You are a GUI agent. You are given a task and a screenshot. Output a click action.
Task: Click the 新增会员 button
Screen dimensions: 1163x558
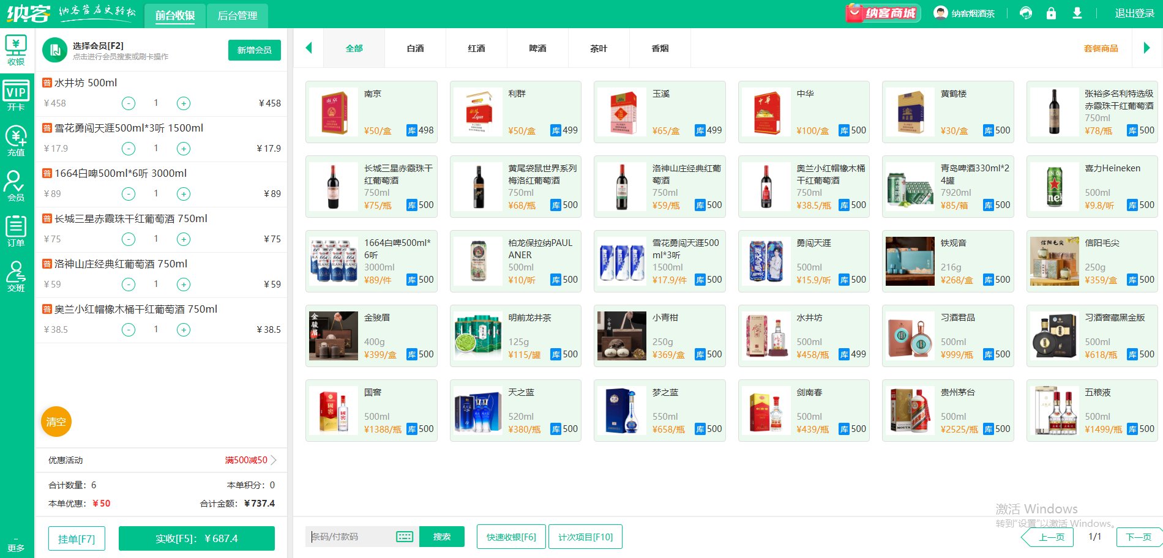point(255,50)
